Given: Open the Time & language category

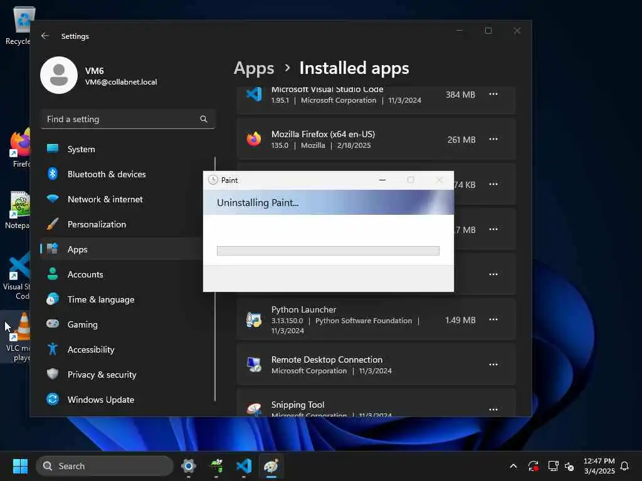Looking at the screenshot, I should point(128,299).
